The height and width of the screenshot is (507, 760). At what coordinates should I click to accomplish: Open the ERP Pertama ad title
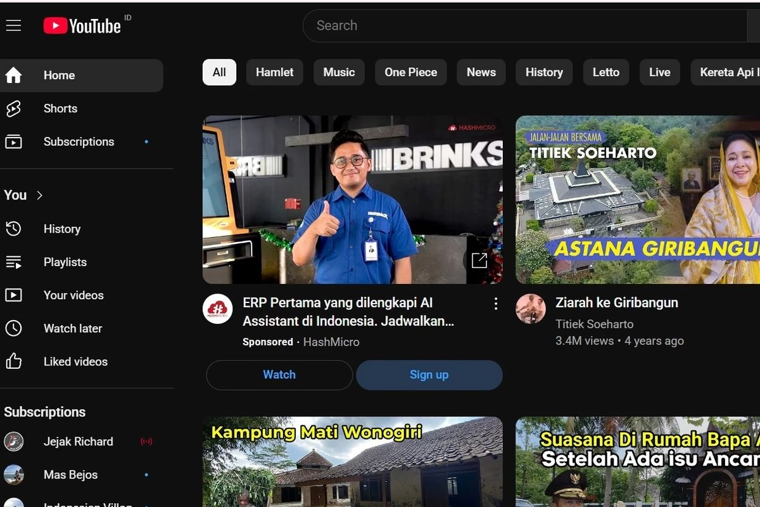pyautogui.click(x=348, y=312)
